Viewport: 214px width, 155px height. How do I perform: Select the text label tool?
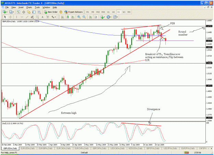(x=48, y=17)
